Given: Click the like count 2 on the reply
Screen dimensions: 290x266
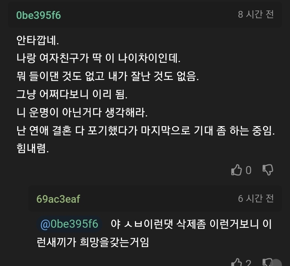Looking at the screenshot, I should click(x=249, y=263).
